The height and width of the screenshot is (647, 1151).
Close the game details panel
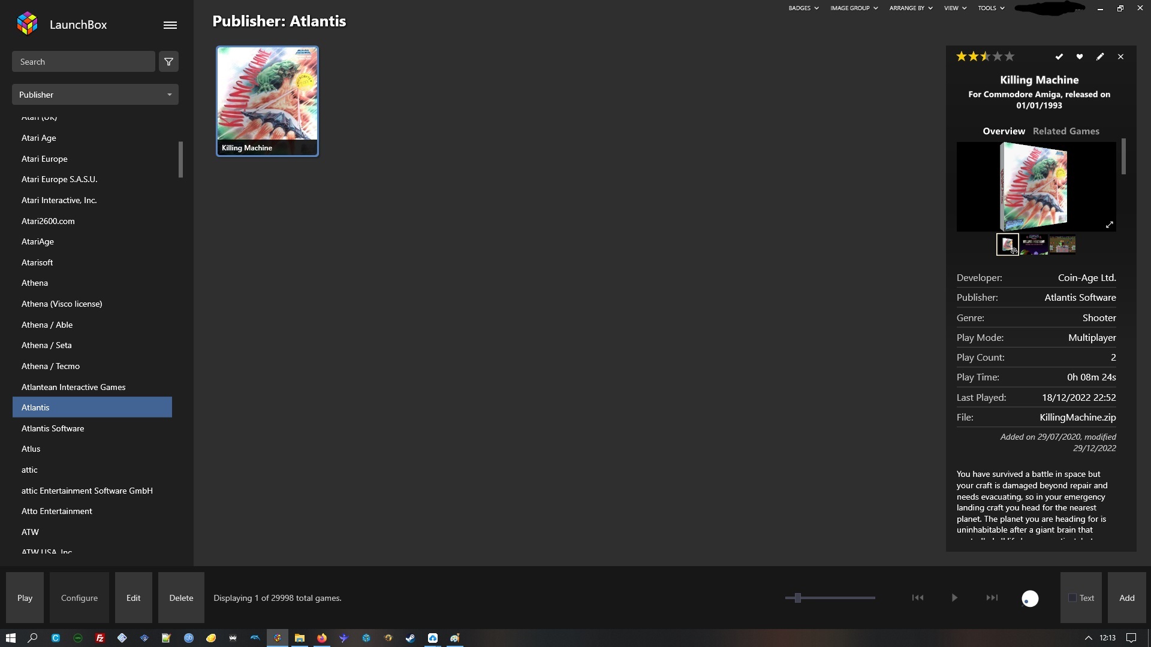(1120, 57)
